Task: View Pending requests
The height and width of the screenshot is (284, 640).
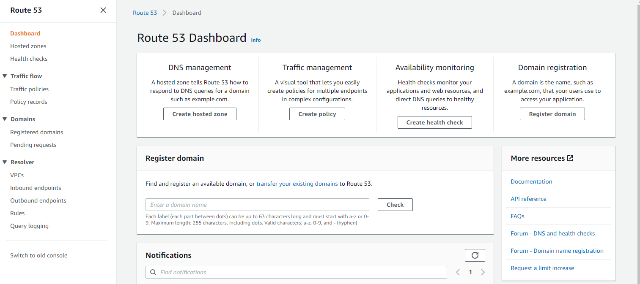Action: 33,145
